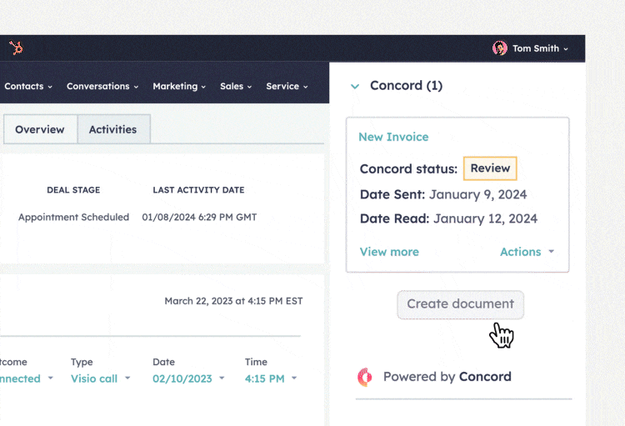
Task: Click the Concord logo icon
Action: [364, 377]
